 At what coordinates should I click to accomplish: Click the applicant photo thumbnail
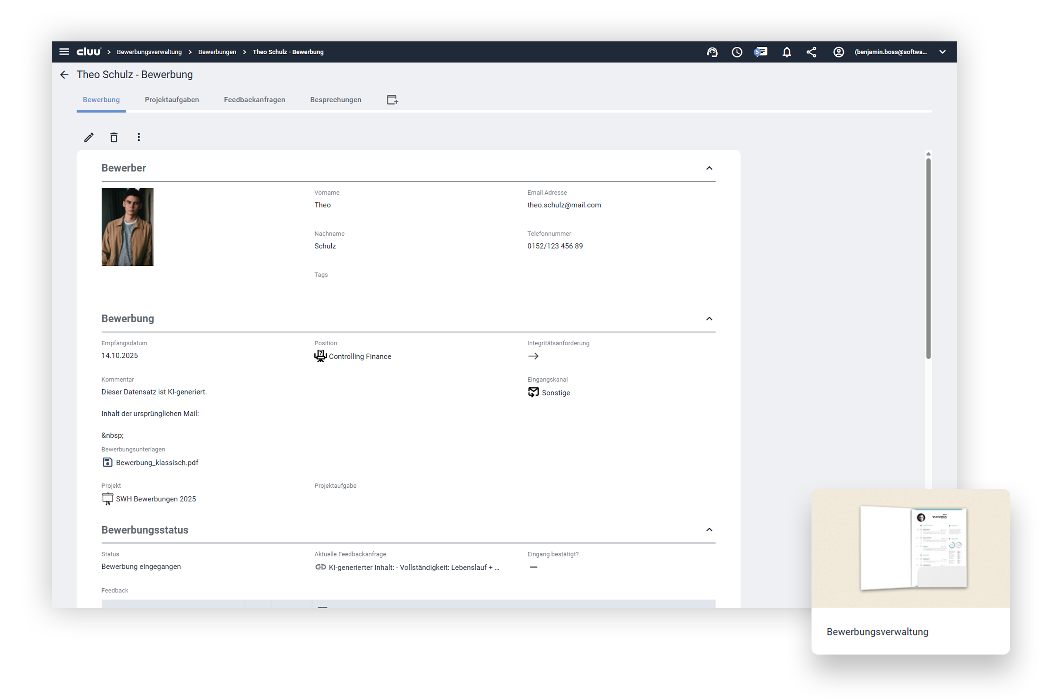pos(127,227)
